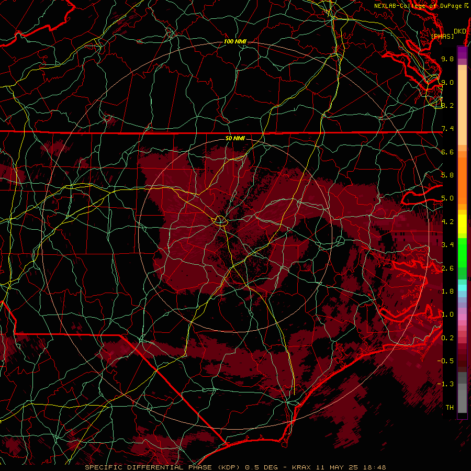Click the purple swatch at top of color scale
This screenshot has height=471, width=471.
[x=462, y=52]
